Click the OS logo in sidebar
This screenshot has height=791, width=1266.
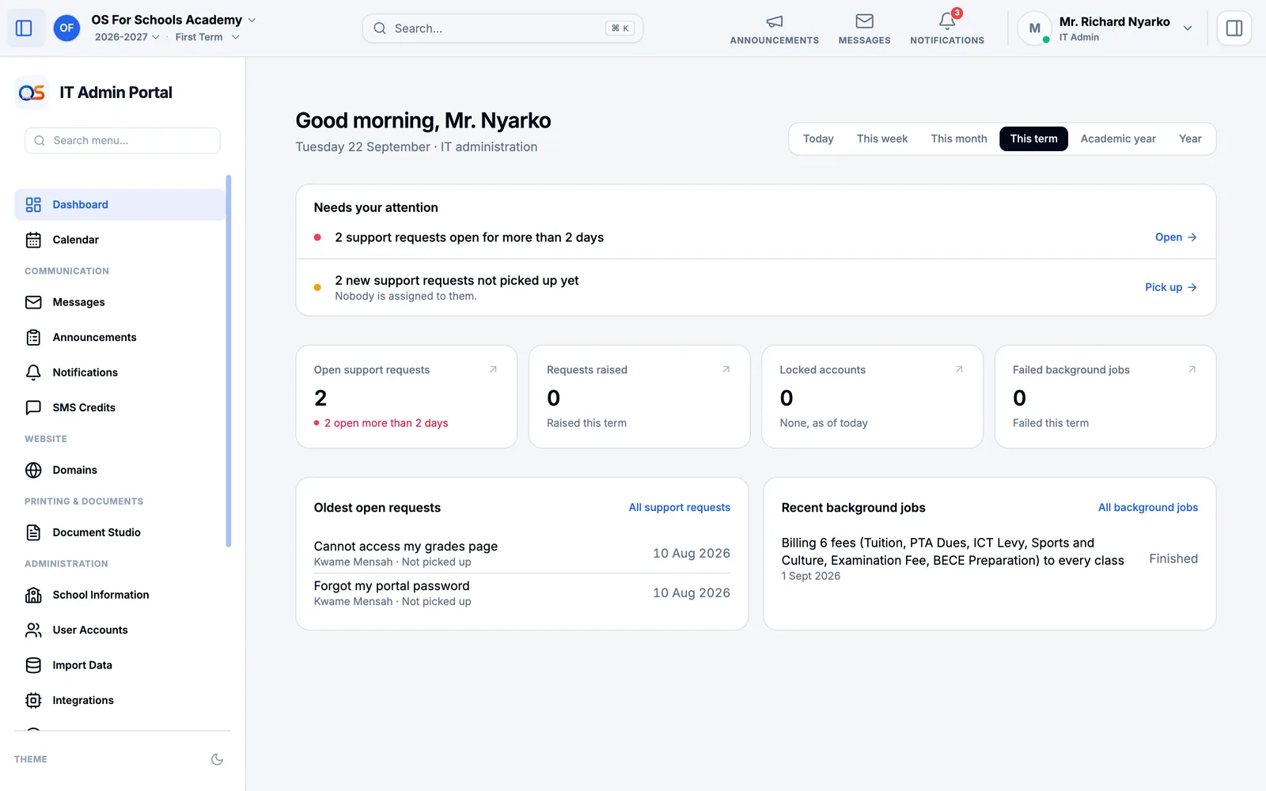(32, 93)
